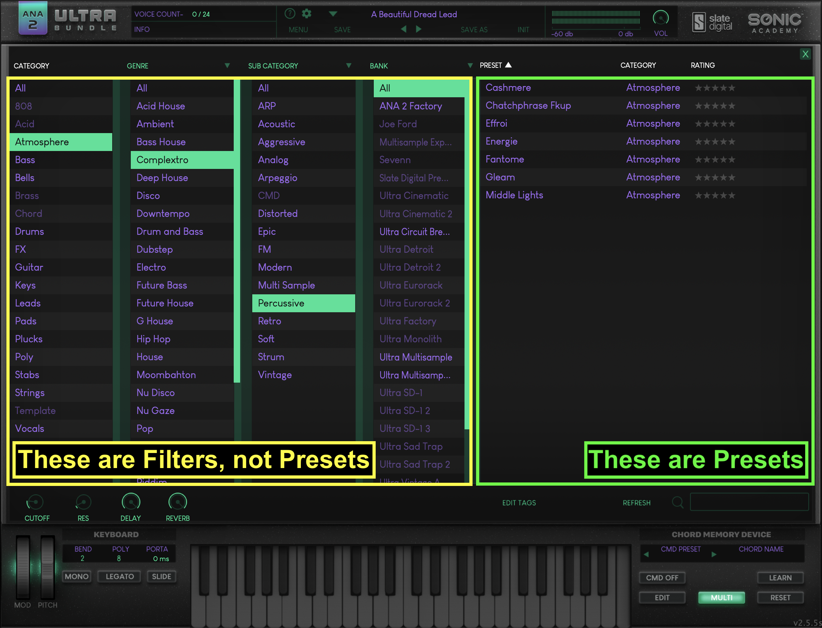Click the CMD OFF button

[662, 577]
